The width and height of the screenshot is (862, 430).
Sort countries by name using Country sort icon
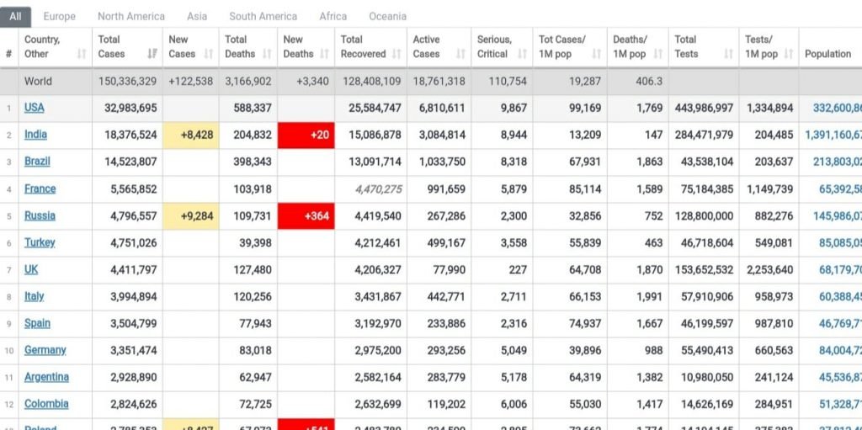coord(82,54)
